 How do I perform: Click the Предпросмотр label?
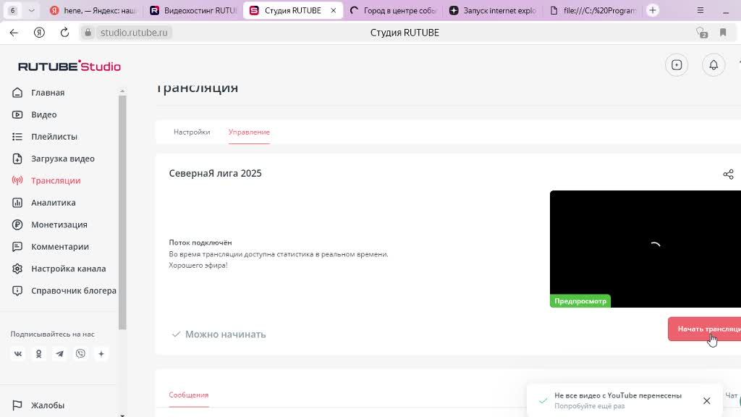point(580,301)
